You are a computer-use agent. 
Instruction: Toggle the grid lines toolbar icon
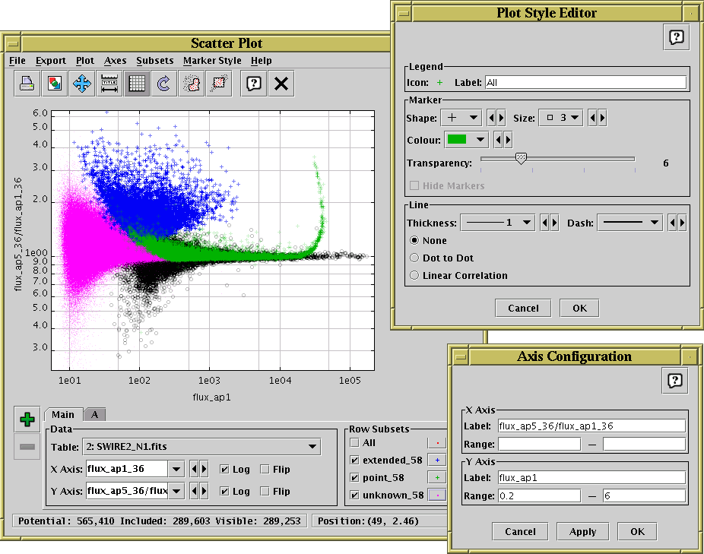click(x=137, y=84)
